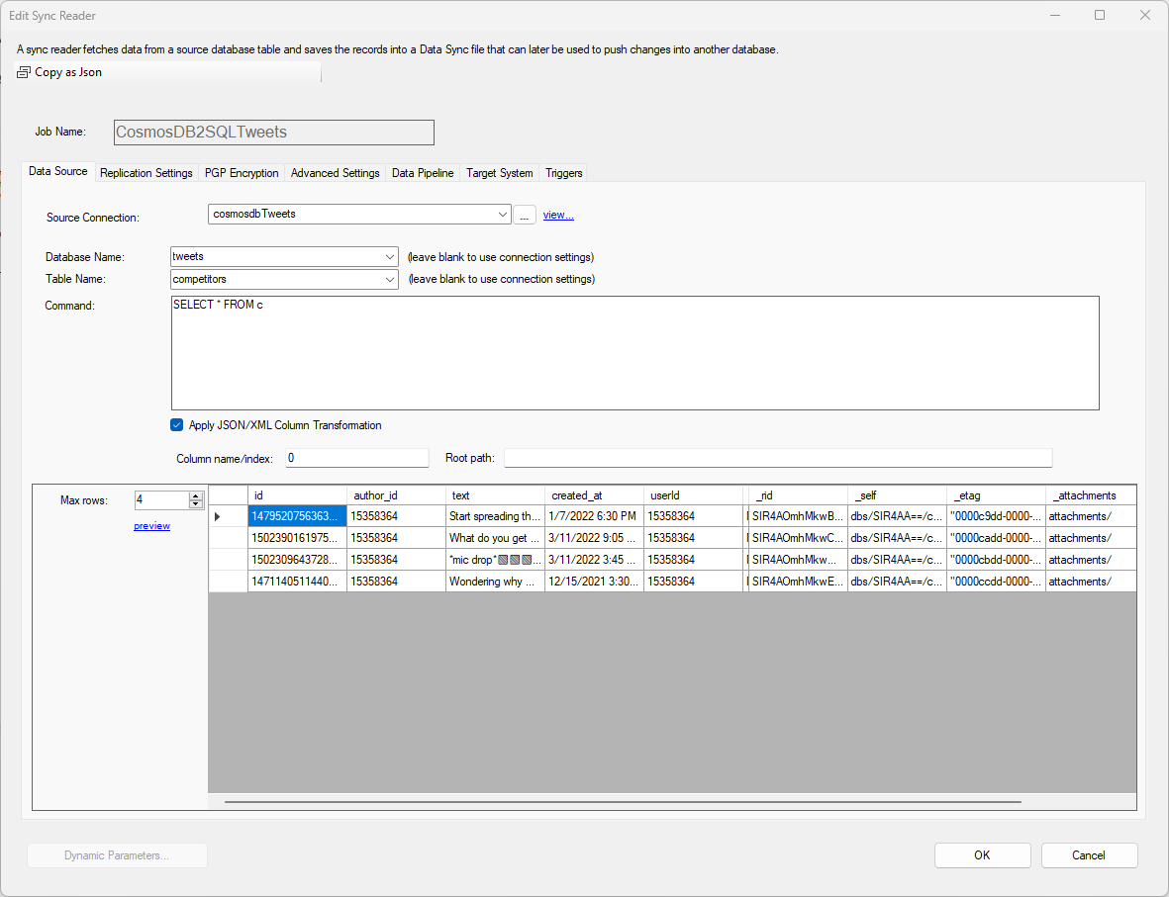
Task: Select the cell with id 1502390161975...
Action: click(298, 538)
